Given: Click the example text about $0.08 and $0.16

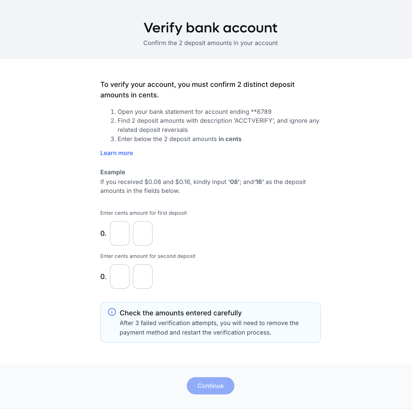Looking at the screenshot, I should [203, 186].
